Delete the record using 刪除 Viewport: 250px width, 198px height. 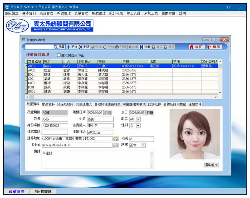coord(84,47)
